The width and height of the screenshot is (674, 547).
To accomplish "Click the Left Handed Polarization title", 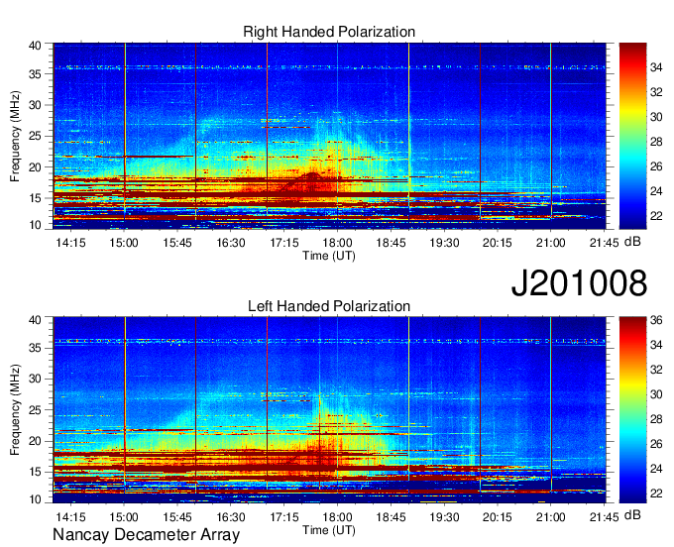I will [329, 306].
